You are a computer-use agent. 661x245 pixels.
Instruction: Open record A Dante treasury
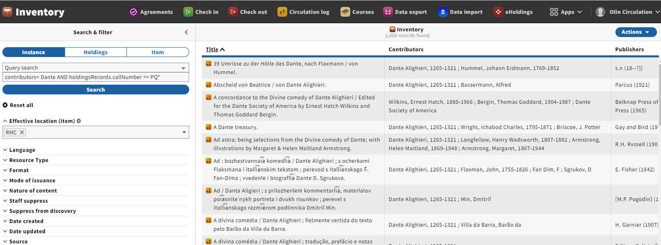[x=236, y=127]
